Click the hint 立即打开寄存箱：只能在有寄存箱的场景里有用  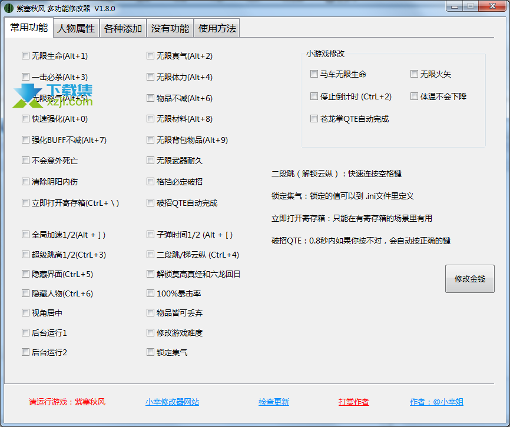click(352, 218)
